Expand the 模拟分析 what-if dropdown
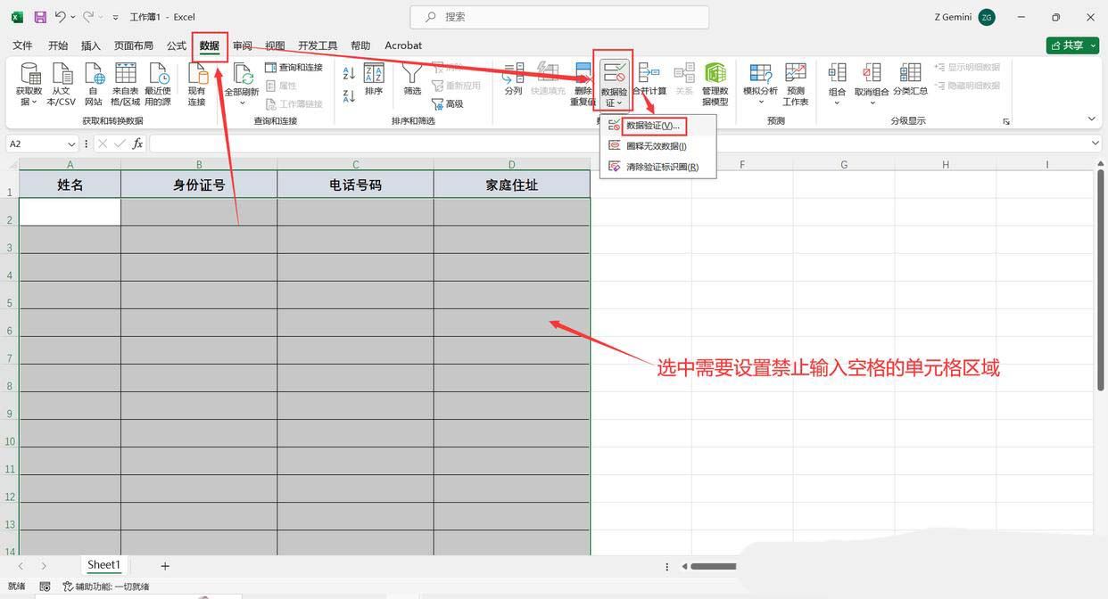 click(x=760, y=102)
